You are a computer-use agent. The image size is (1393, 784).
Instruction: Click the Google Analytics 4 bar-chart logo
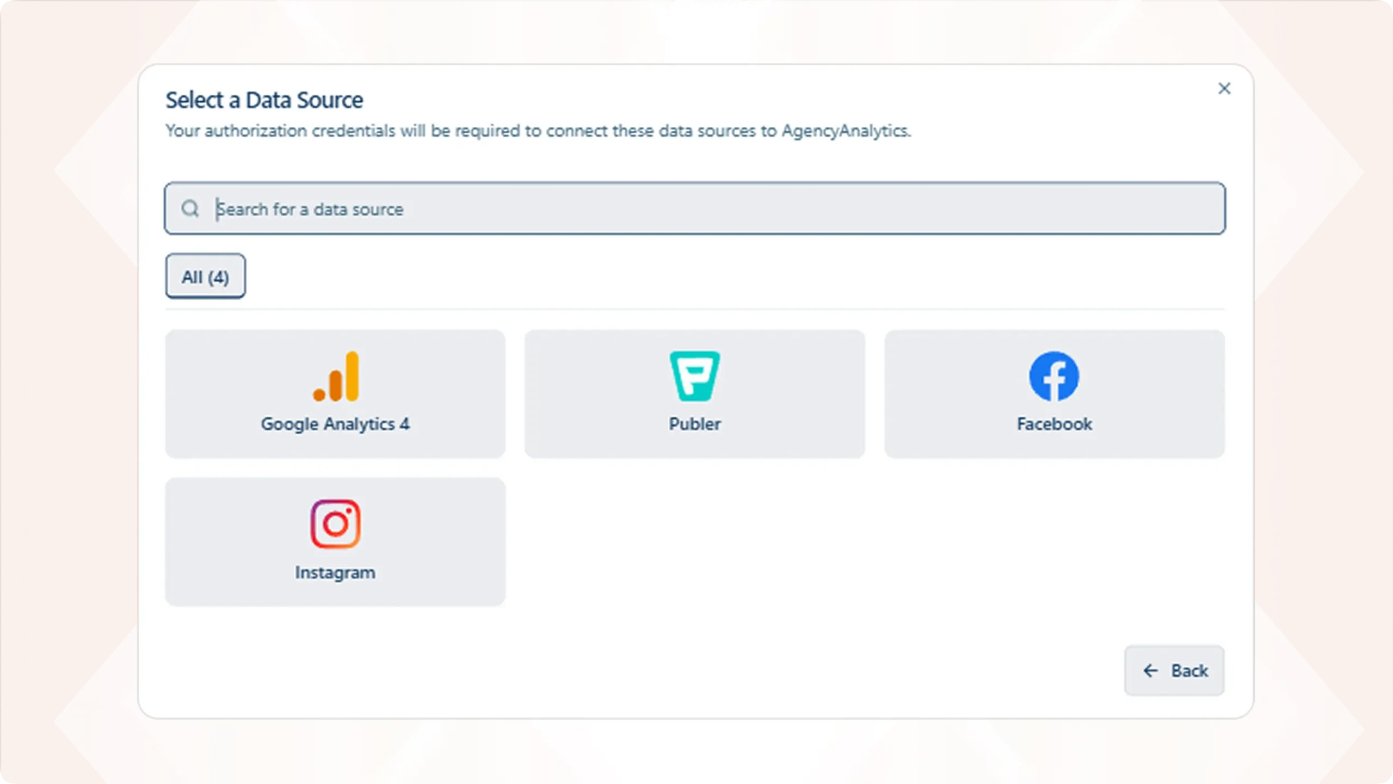tap(336, 376)
